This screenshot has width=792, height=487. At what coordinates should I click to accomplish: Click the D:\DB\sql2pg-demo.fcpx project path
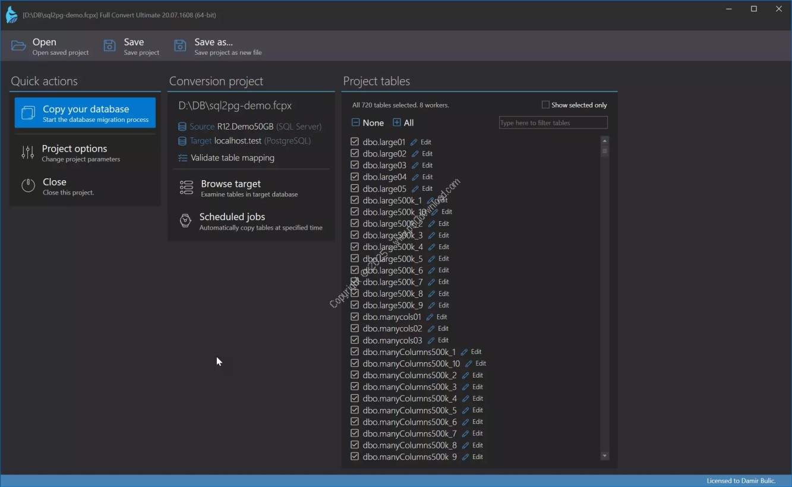pos(235,106)
